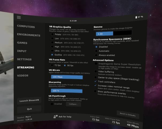
Task: Choose High graphics quality
Action: coord(52,46)
